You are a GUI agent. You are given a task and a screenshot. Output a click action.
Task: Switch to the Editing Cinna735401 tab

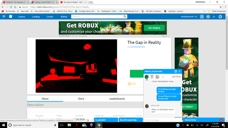click(x=44, y=2)
